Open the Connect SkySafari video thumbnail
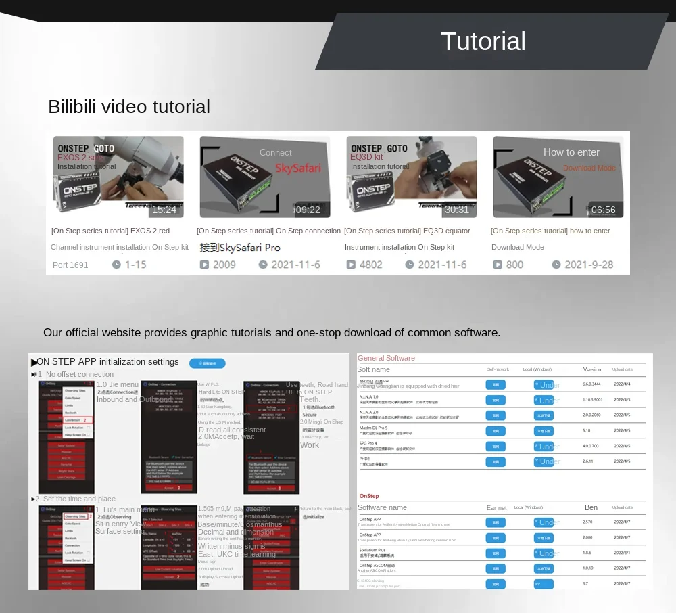Viewport: 676px width, 613px height. tap(265, 177)
